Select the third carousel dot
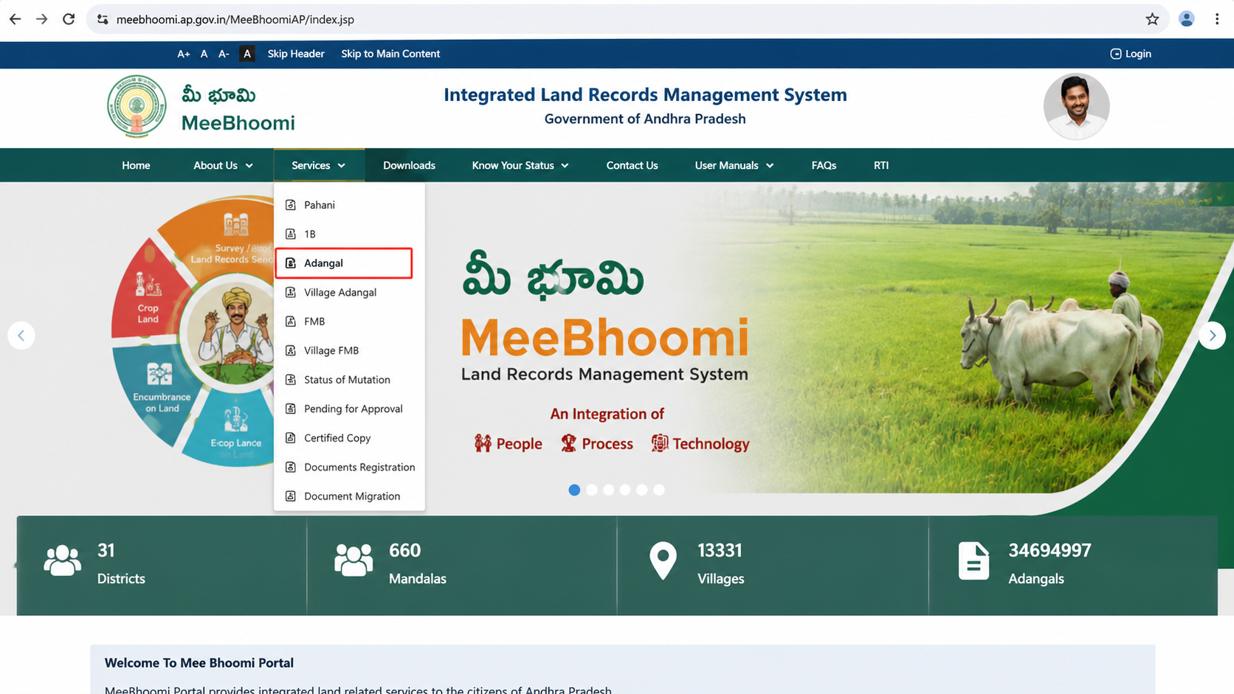The height and width of the screenshot is (694, 1234). [608, 490]
